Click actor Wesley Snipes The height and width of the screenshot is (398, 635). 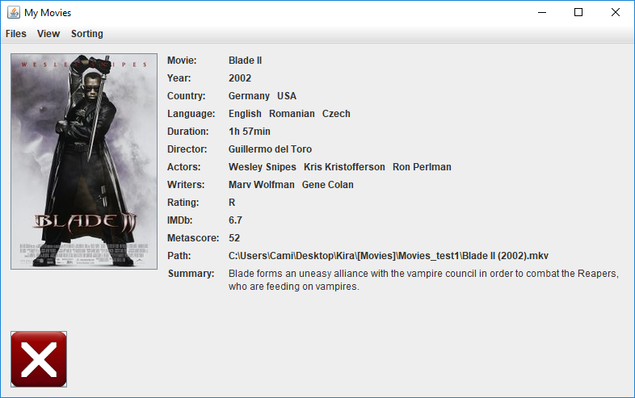(x=262, y=167)
